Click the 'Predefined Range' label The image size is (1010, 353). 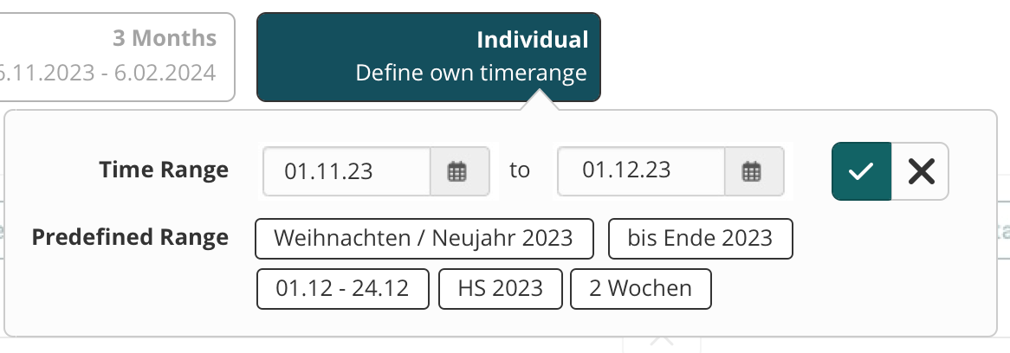(130, 237)
